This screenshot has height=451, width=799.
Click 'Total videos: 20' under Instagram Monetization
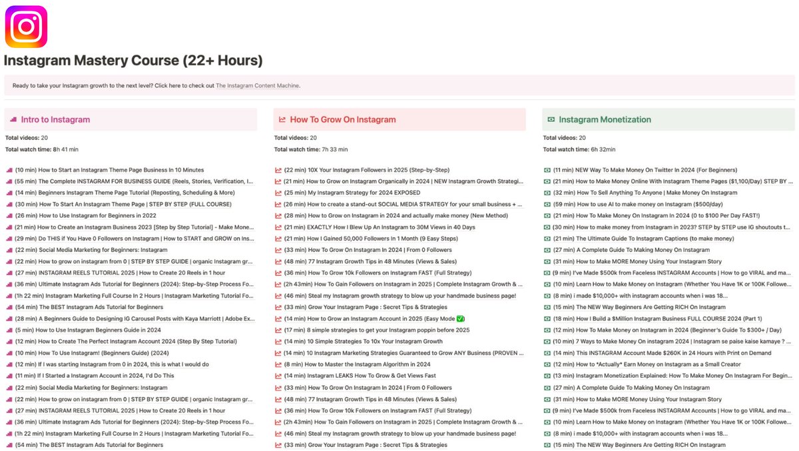565,138
